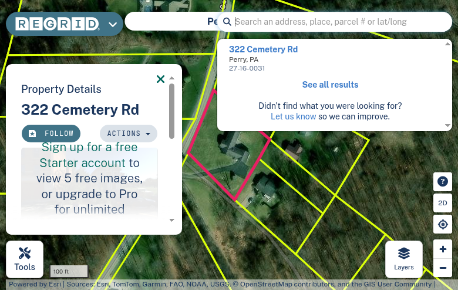Click the Property Details panel scrollbar thumb
The height and width of the screenshot is (290, 458).
(x=171, y=111)
